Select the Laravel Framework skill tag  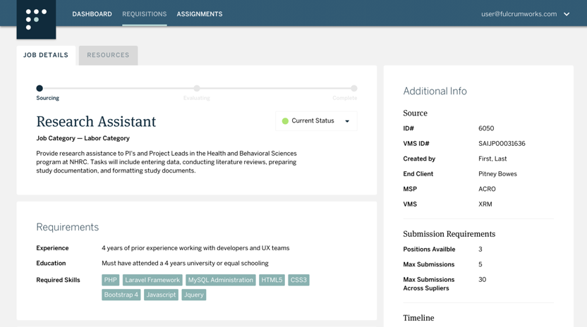coord(152,280)
